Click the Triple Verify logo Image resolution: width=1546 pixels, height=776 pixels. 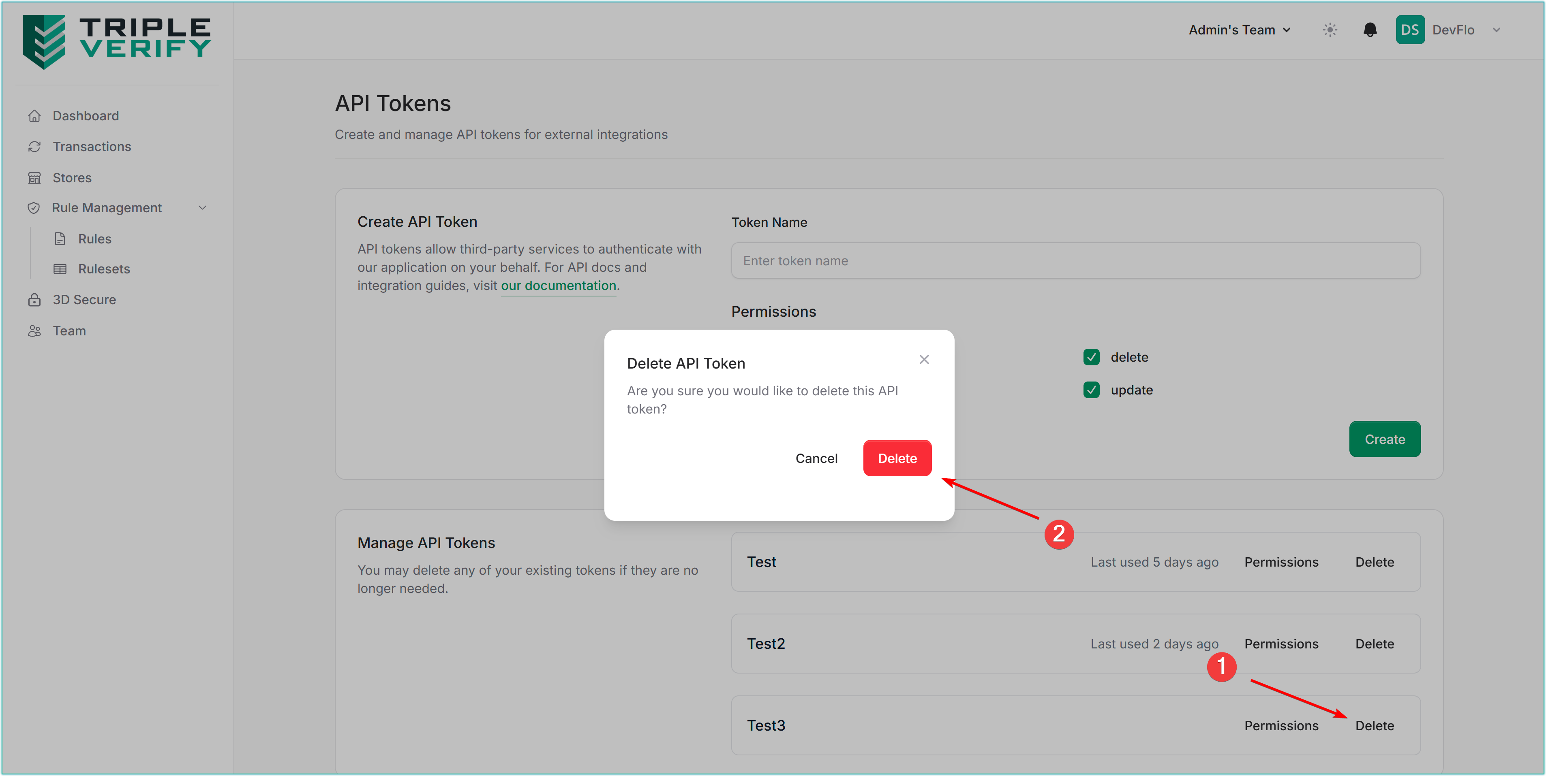116,41
